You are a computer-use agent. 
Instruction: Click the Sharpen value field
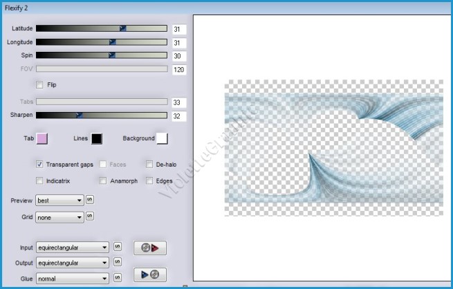pos(179,116)
